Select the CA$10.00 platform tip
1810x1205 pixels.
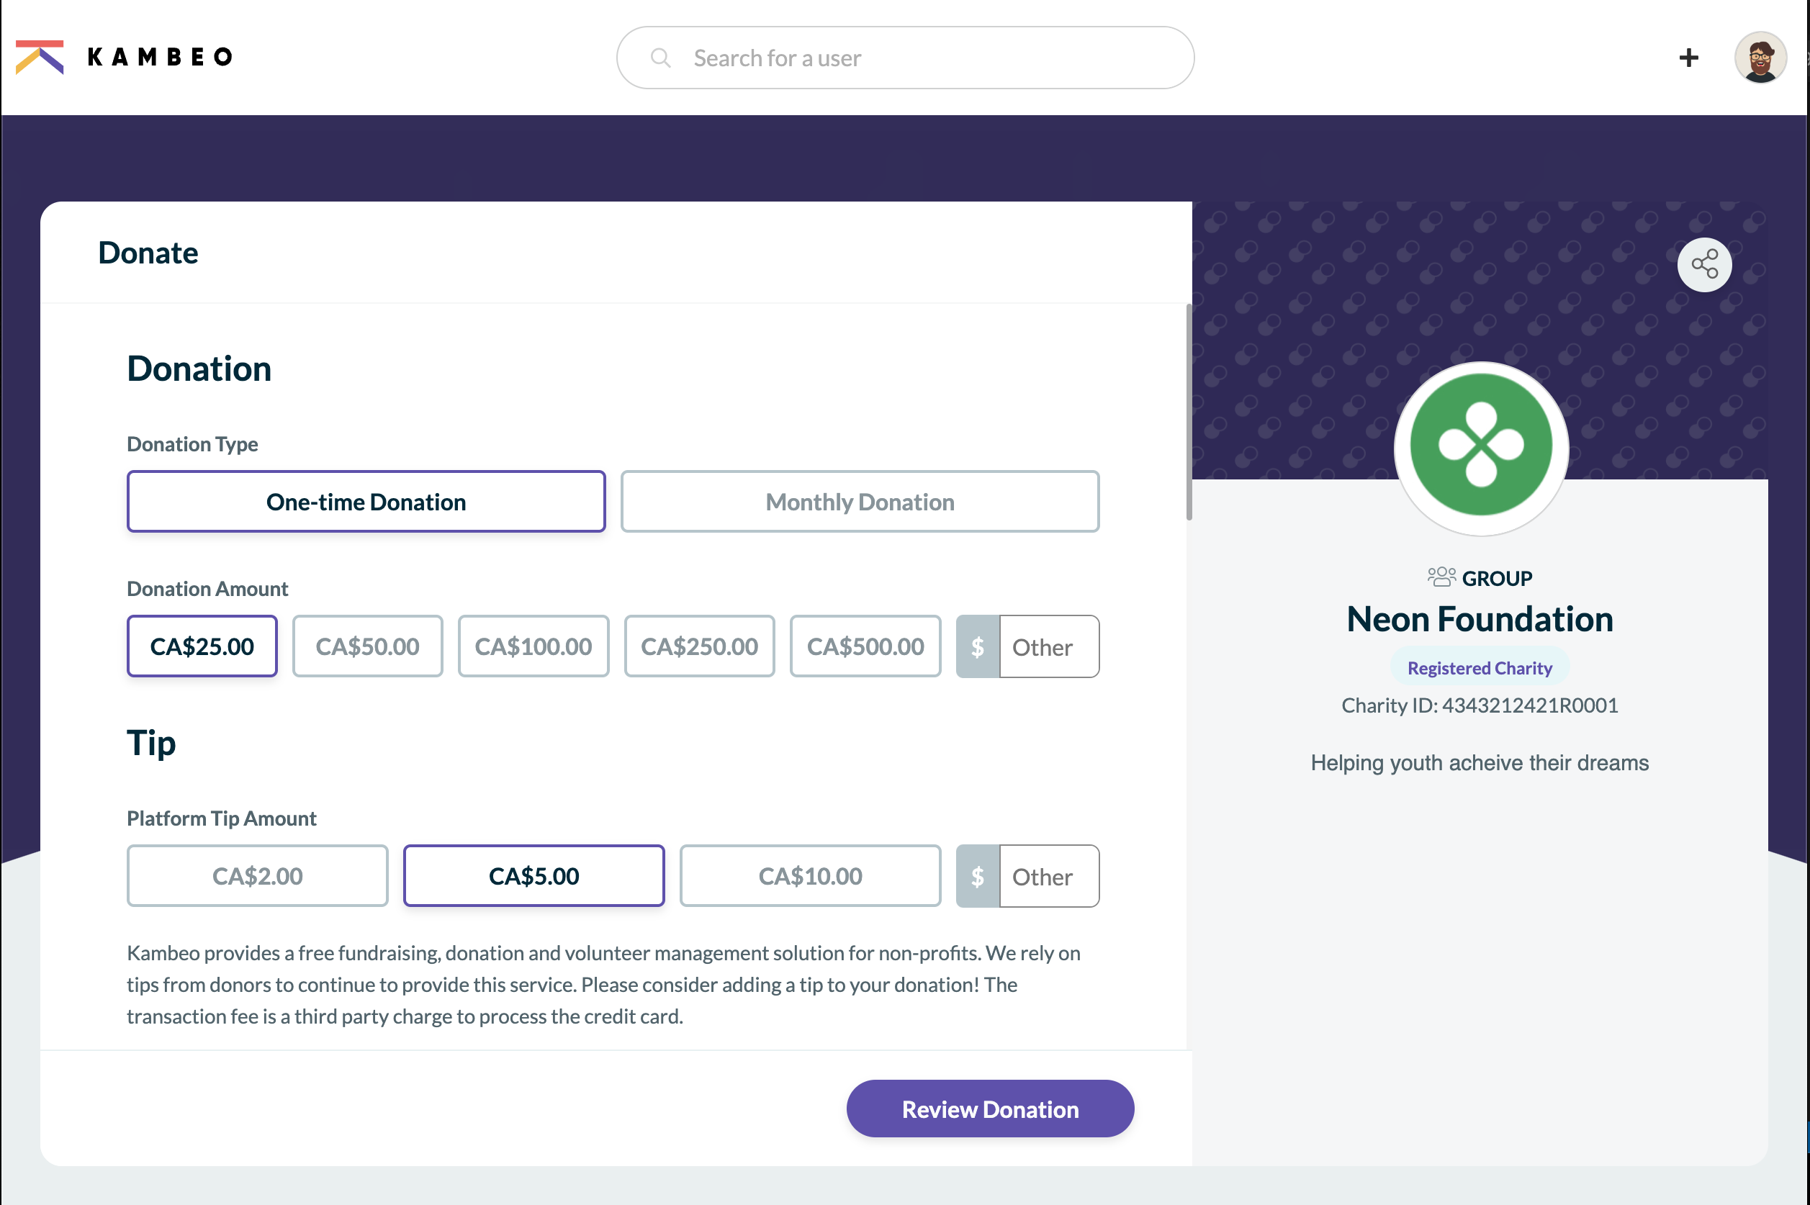810,876
